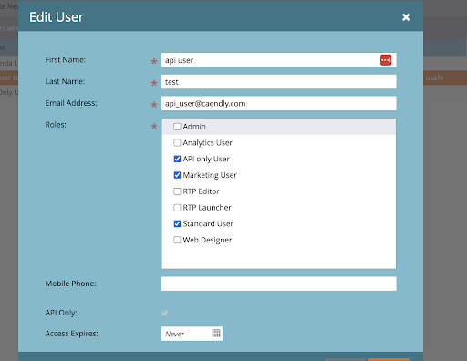Click the 'First Name:' label
The width and height of the screenshot is (467, 361).
point(66,60)
